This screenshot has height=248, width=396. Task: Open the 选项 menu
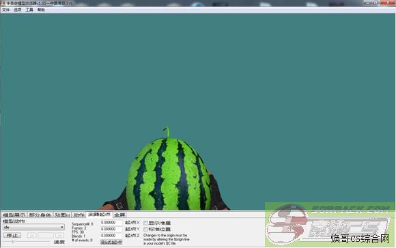[18, 10]
